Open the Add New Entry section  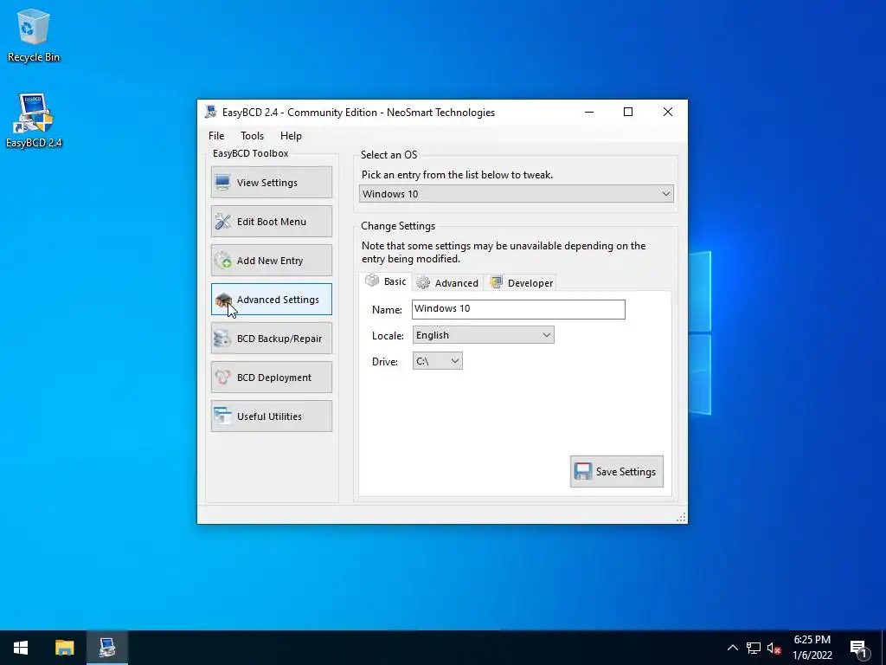(x=271, y=260)
